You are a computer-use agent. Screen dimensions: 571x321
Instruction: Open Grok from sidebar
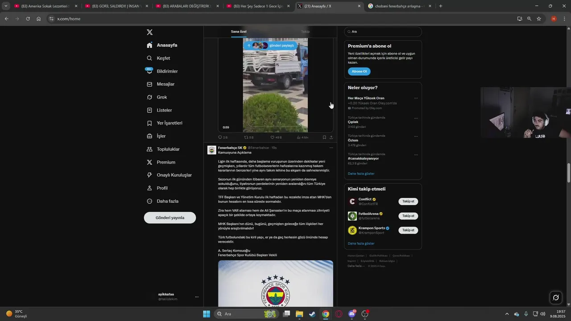click(x=157, y=97)
